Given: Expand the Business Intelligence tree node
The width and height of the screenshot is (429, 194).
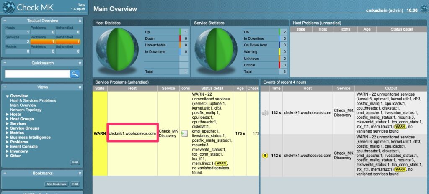Looking at the screenshot, I should pyautogui.click(x=8, y=138).
